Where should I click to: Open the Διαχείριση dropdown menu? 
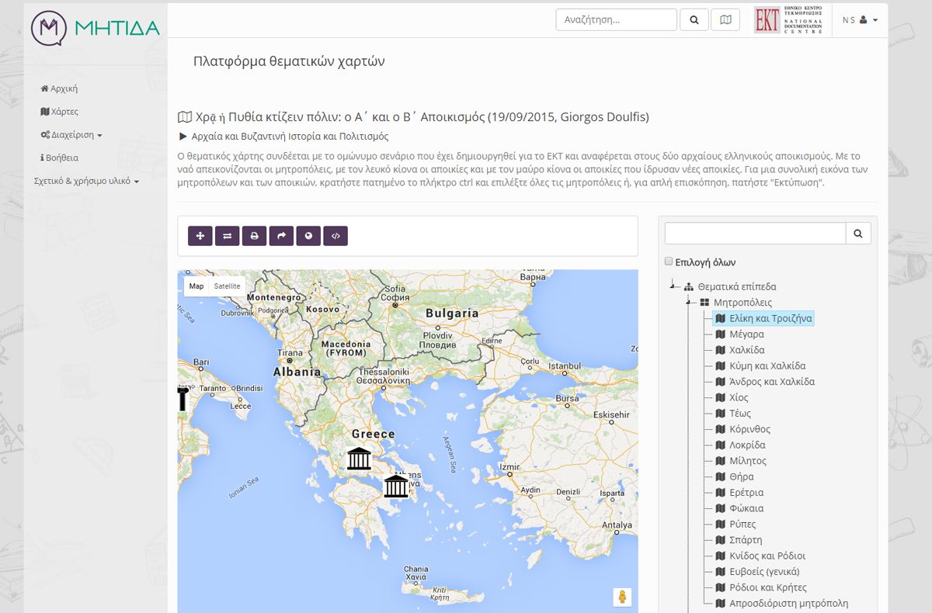71,135
